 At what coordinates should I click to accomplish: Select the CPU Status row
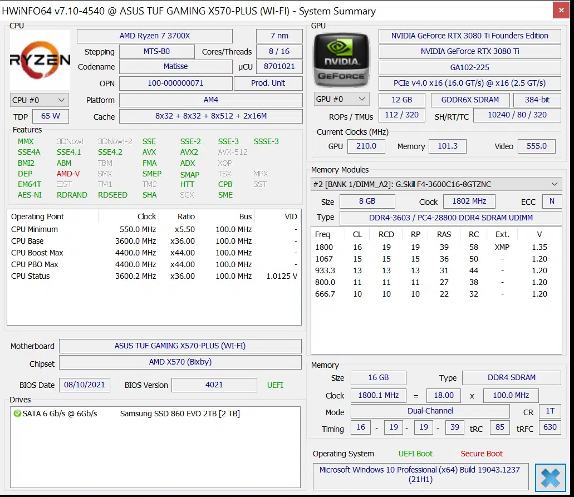pos(154,276)
